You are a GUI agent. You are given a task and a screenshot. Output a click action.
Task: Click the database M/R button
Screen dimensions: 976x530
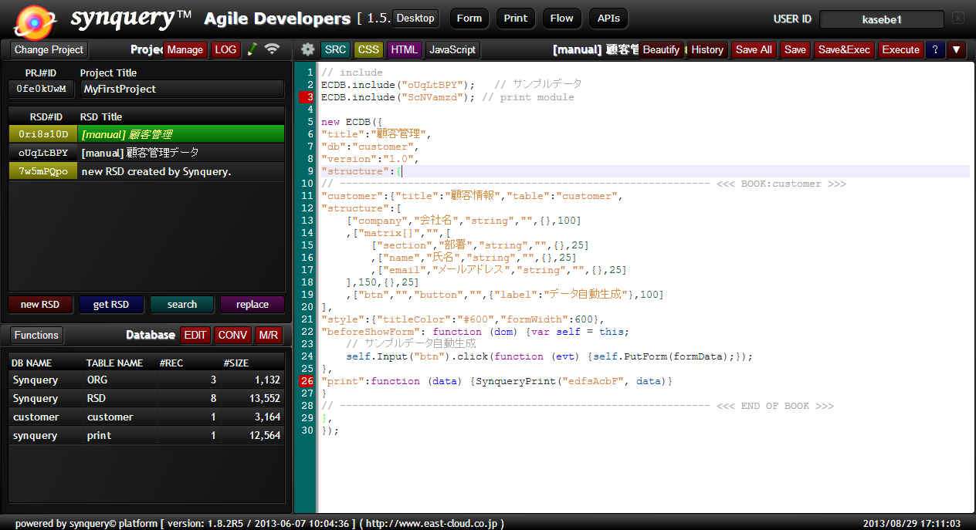click(269, 335)
